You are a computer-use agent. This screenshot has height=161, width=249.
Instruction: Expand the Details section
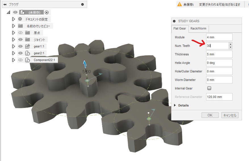coord(175,105)
